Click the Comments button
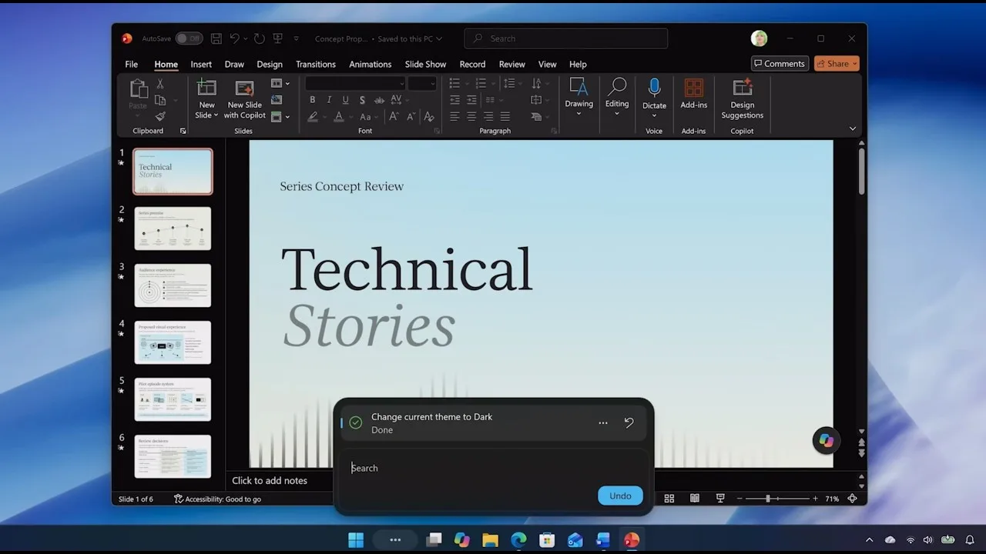 (780, 64)
